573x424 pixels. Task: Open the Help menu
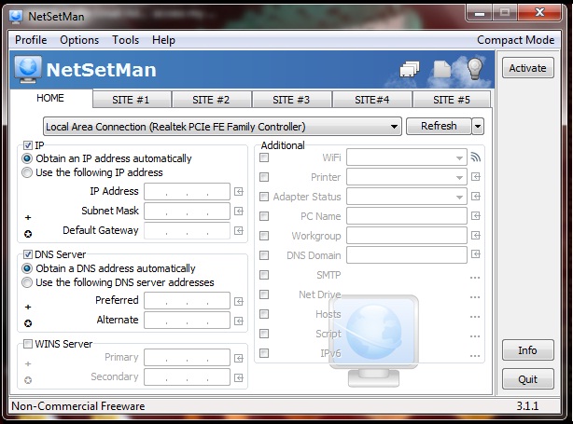pyautogui.click(x=163, y=40)
